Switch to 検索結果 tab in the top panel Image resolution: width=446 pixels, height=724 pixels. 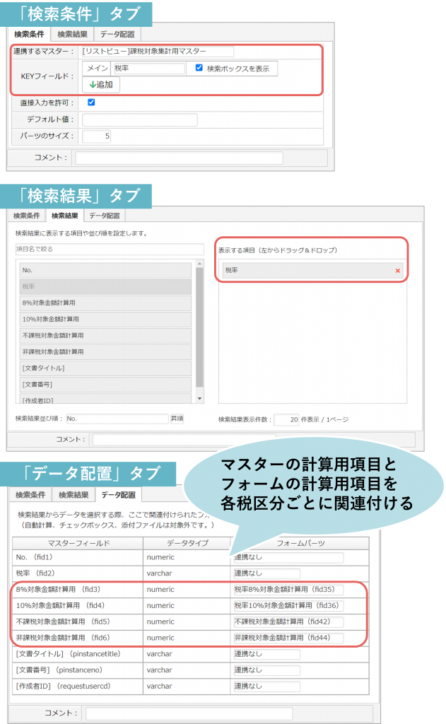coord(74,34)
